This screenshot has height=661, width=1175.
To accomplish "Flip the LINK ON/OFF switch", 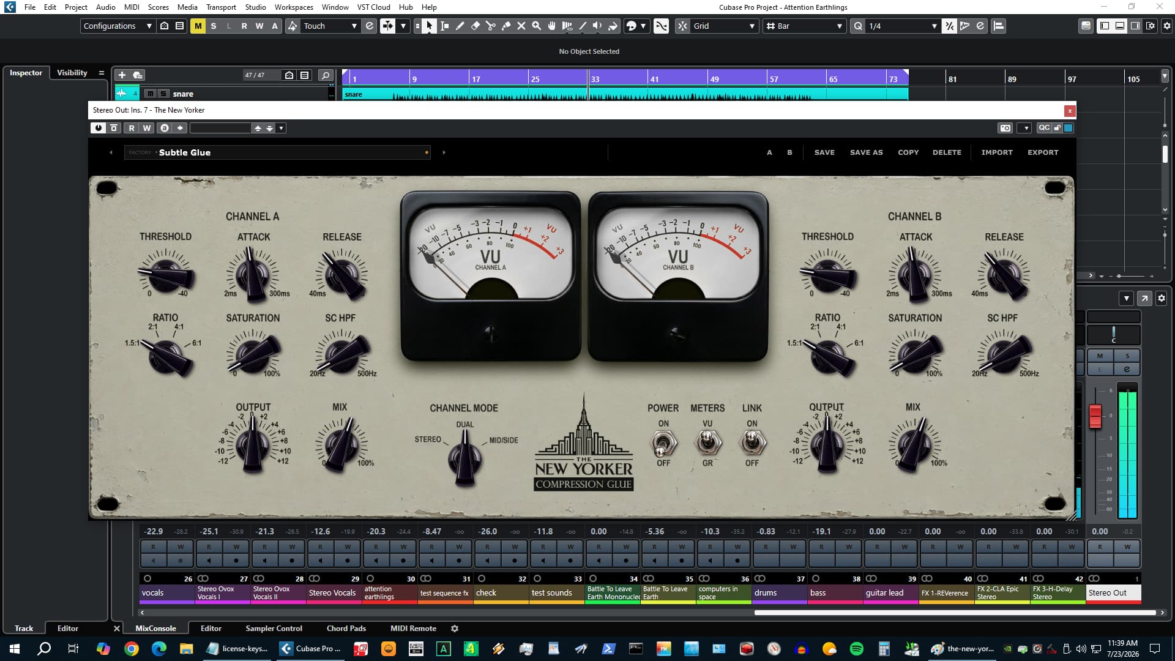I will (x=752, y=443).
